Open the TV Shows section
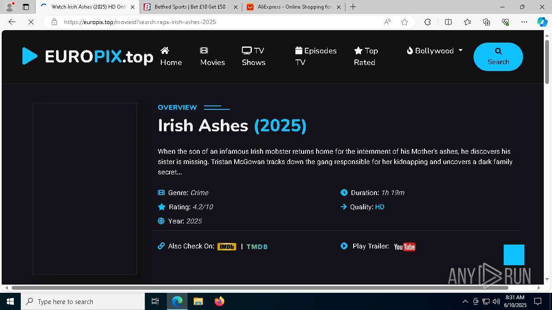Viewport: 552px width, 310px height. (254, 56)
